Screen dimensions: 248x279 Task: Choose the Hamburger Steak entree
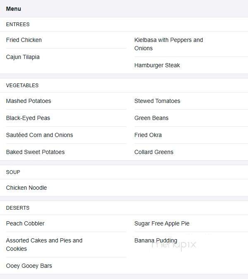[x=157, y=65]
